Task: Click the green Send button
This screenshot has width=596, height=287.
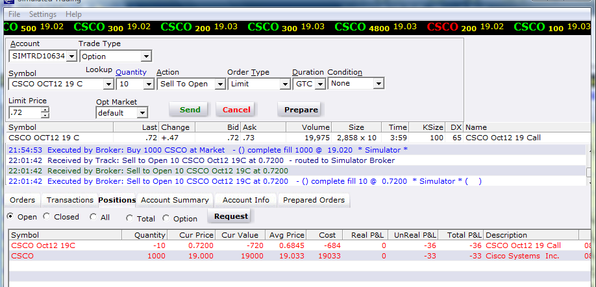Action: 190,110
